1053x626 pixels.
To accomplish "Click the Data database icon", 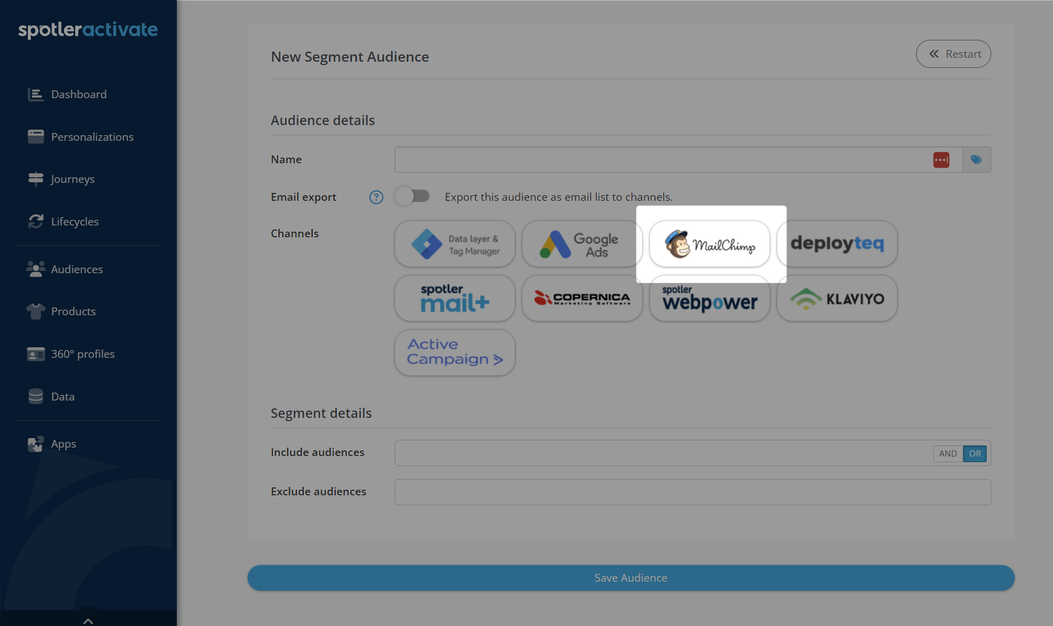I will [x=35, y=397].
